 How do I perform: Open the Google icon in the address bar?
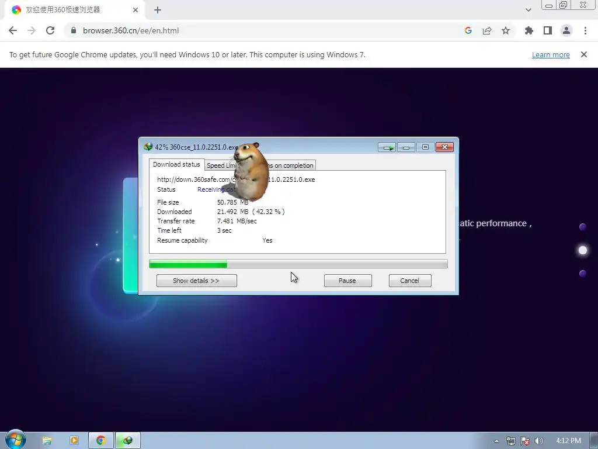[x=468, y=30]
